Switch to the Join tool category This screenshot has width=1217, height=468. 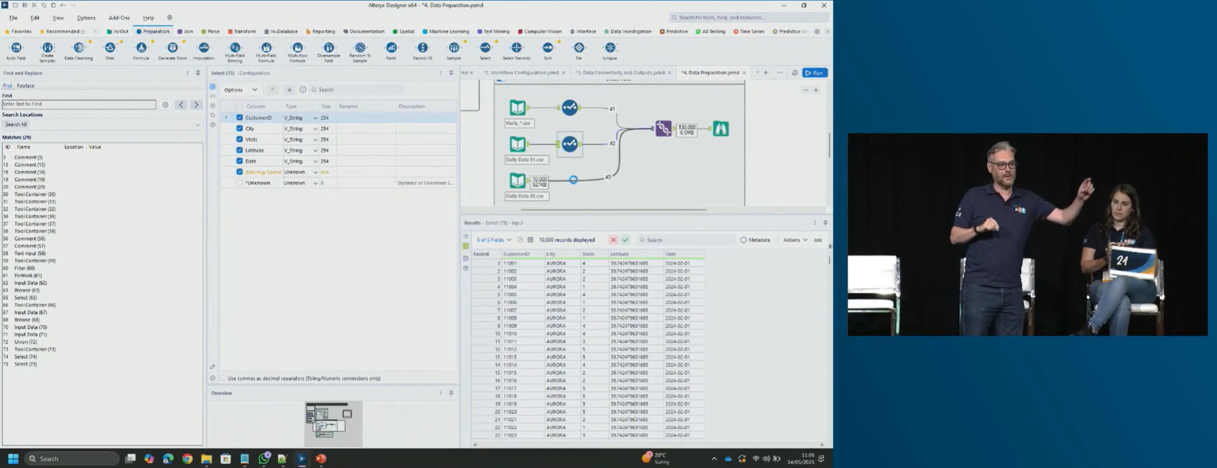pos(185,32)
